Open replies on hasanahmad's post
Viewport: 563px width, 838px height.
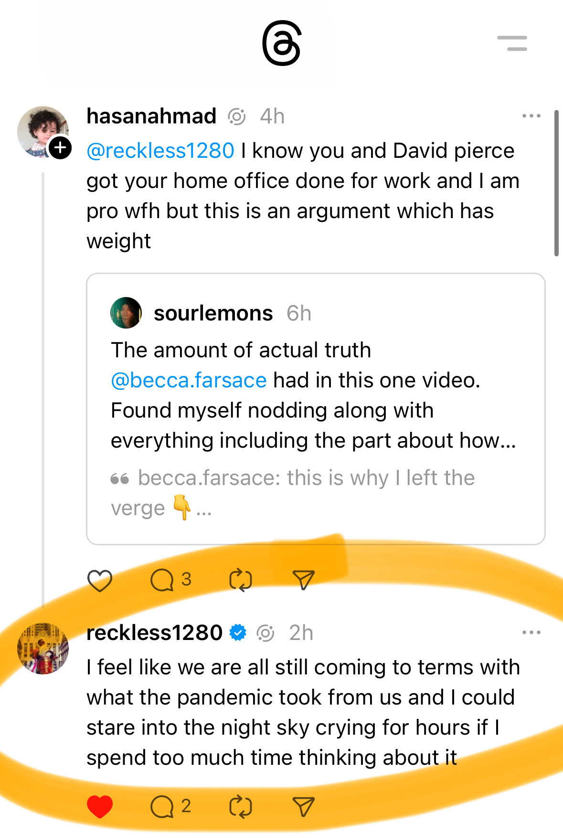coord(162,580)
